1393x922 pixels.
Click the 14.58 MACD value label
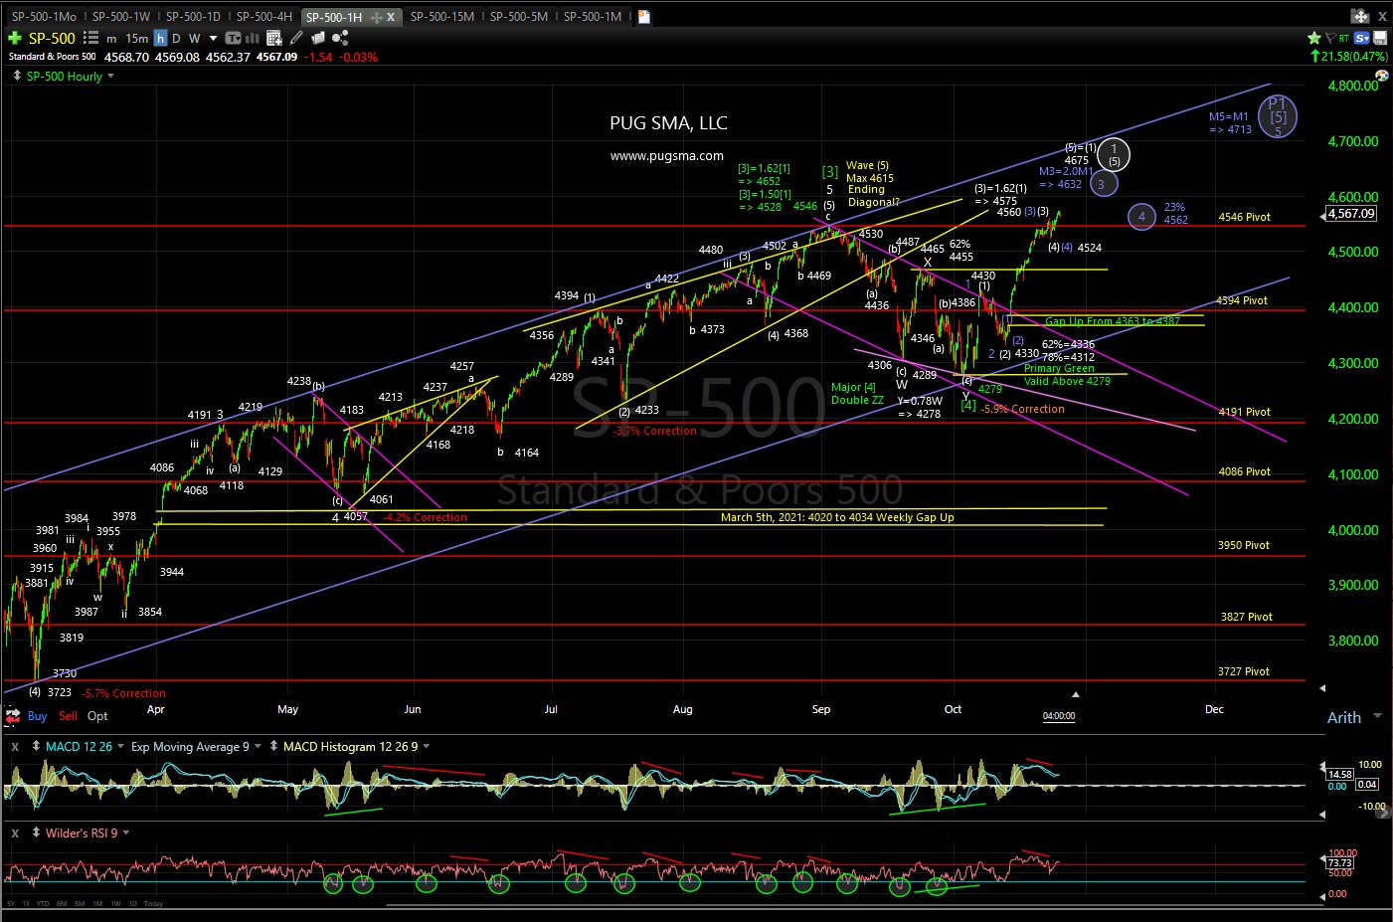1339,773
